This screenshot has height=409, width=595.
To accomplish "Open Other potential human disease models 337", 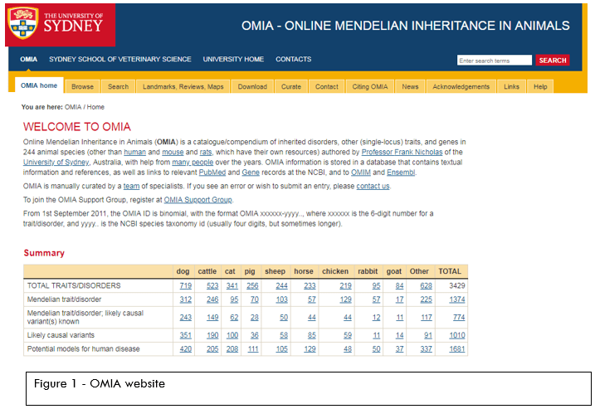I will point(427,349).
